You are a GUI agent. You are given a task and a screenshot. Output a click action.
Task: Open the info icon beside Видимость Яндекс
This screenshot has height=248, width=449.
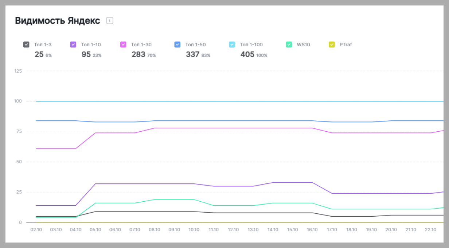(110, 21)
